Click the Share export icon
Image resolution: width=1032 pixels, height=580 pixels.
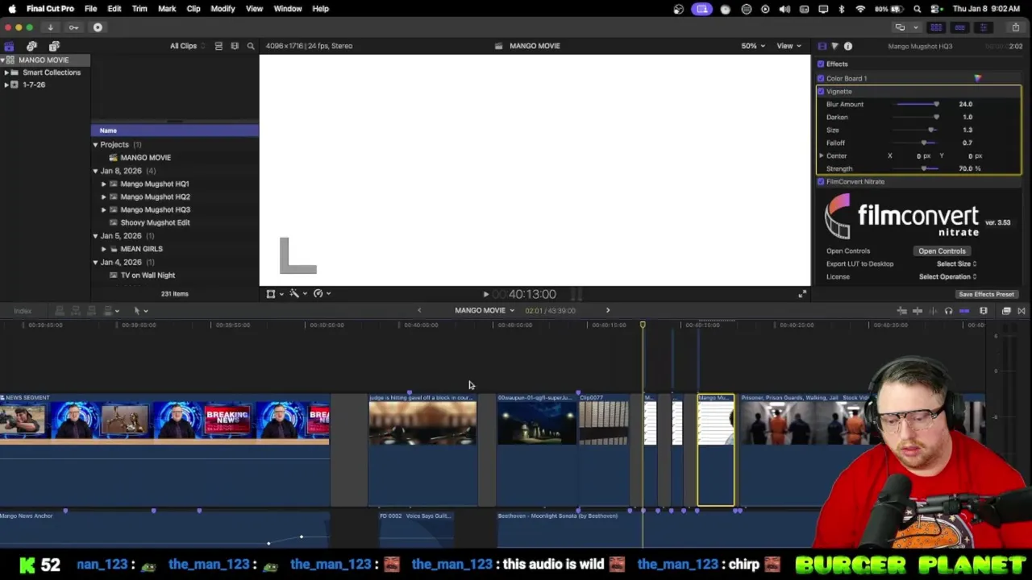pos(1016,27)
